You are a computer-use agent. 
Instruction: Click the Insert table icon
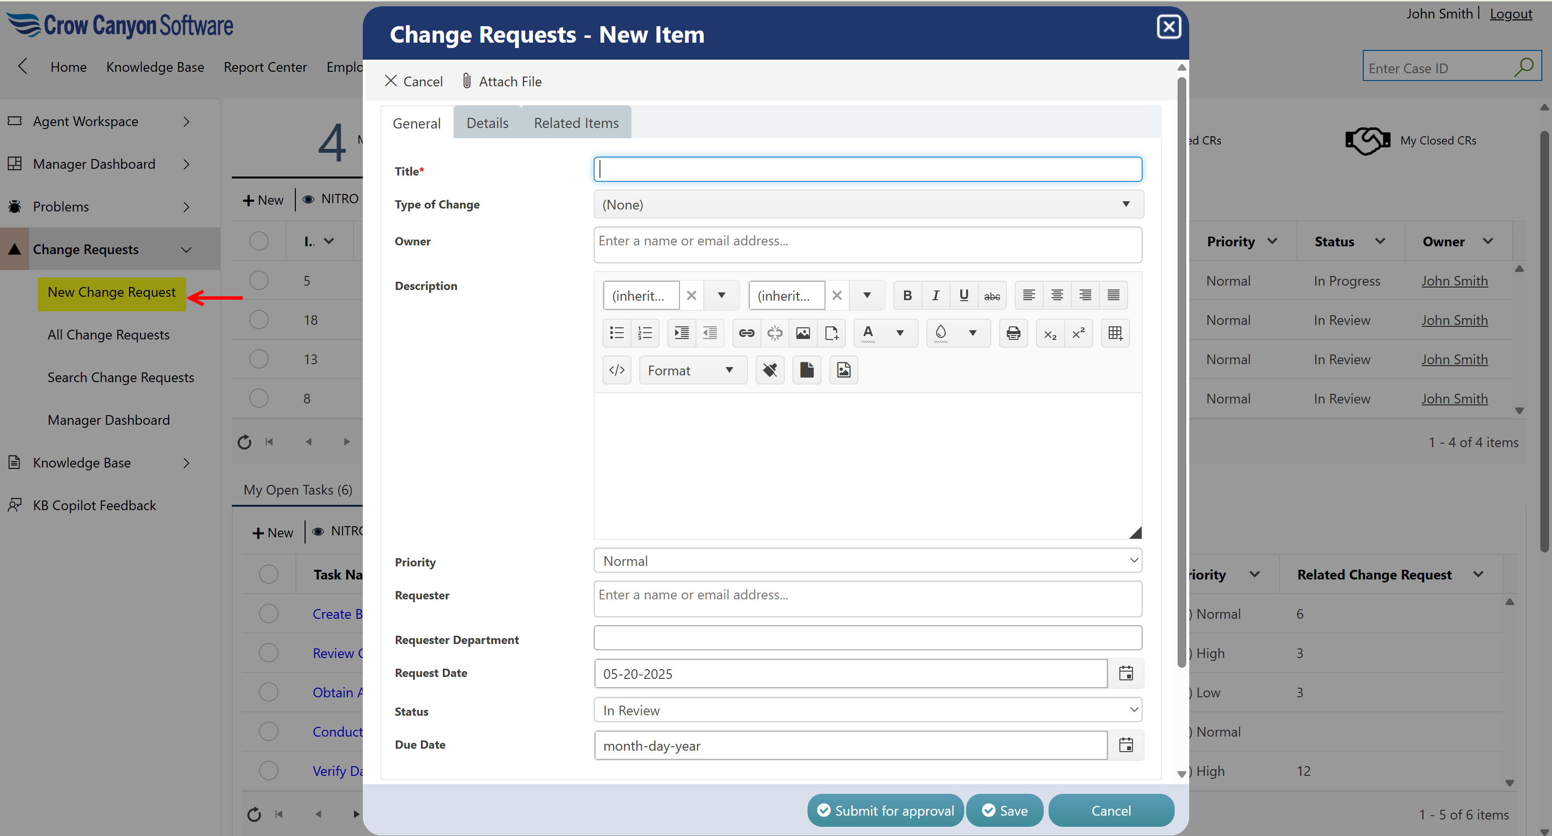tap(1115, 333)
